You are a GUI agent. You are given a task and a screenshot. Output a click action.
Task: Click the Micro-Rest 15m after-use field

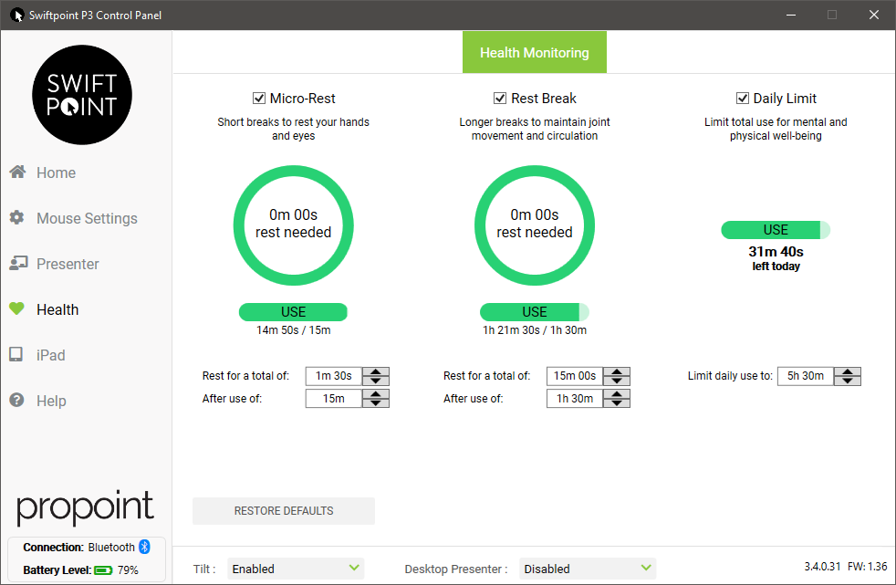point(334,399)
